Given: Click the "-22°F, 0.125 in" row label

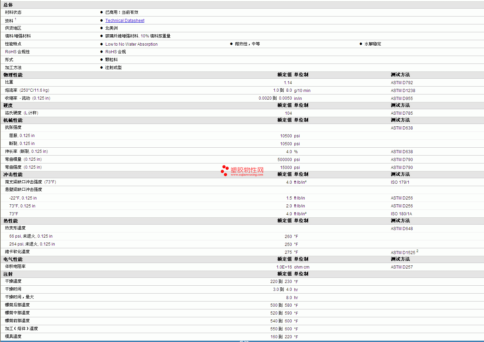Looking at the screenshot, I should coord(23,198).
